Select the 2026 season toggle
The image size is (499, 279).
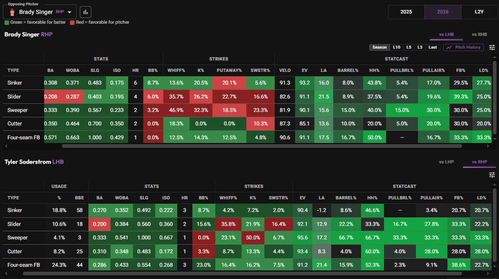[x=443, y=12]
